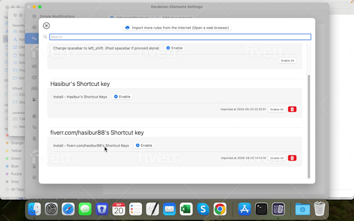This screenshot has height=221, width=354.
Task: Click the Karabiner-Elements Settings window title
Action: click(176, 7)
